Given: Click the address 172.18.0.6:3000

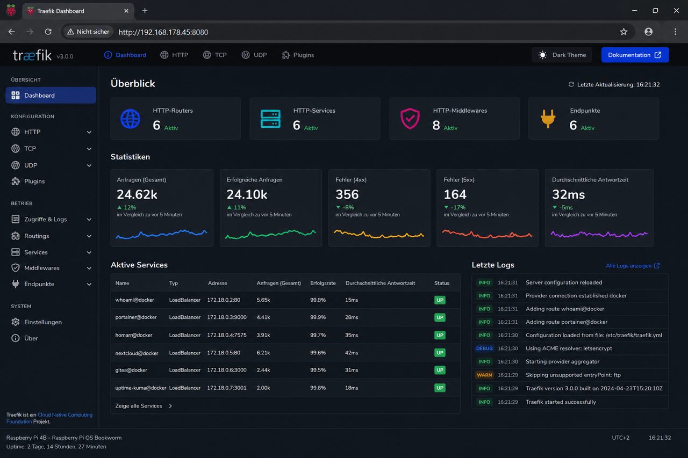Looking at the screenshot, I should click(227, 370).
